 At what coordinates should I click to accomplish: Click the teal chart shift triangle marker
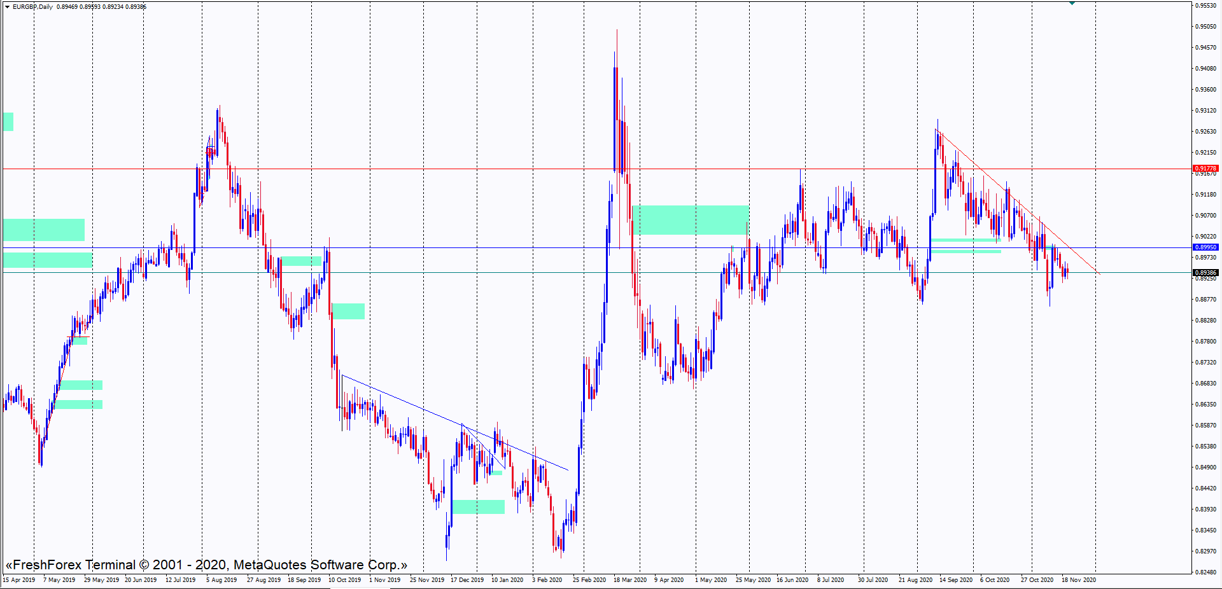1072,3
